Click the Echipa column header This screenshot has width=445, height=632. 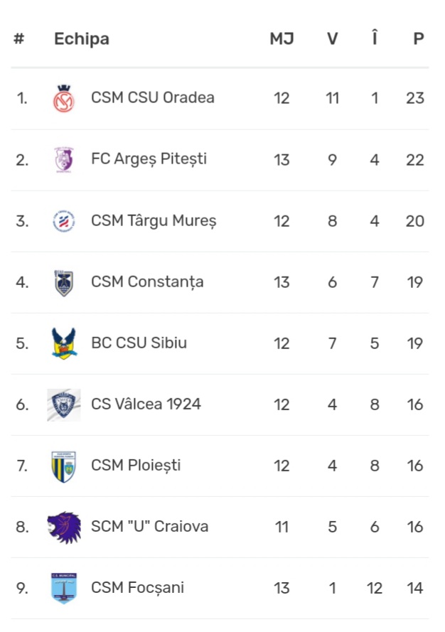pyautogui.click(x=82, y=39)
